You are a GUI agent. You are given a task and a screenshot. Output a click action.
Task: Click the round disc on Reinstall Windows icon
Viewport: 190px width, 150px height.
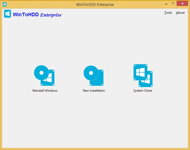pos(41,73)
